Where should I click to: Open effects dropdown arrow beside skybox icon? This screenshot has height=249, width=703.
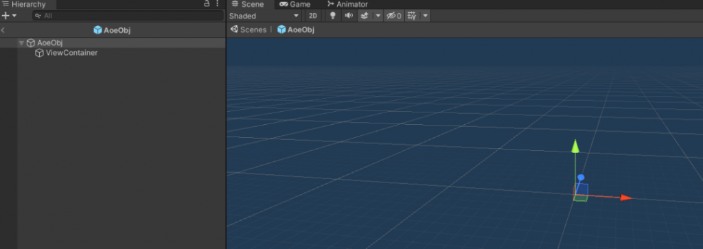pos(378,16)
